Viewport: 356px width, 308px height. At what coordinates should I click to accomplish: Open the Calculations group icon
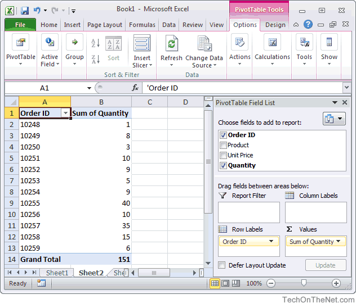coord(272,42)
